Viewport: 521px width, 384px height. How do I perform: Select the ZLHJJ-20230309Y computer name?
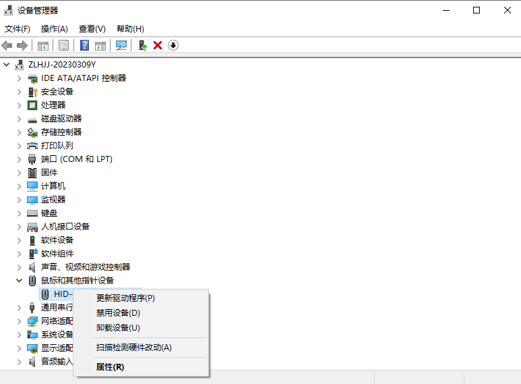(62, 65)
